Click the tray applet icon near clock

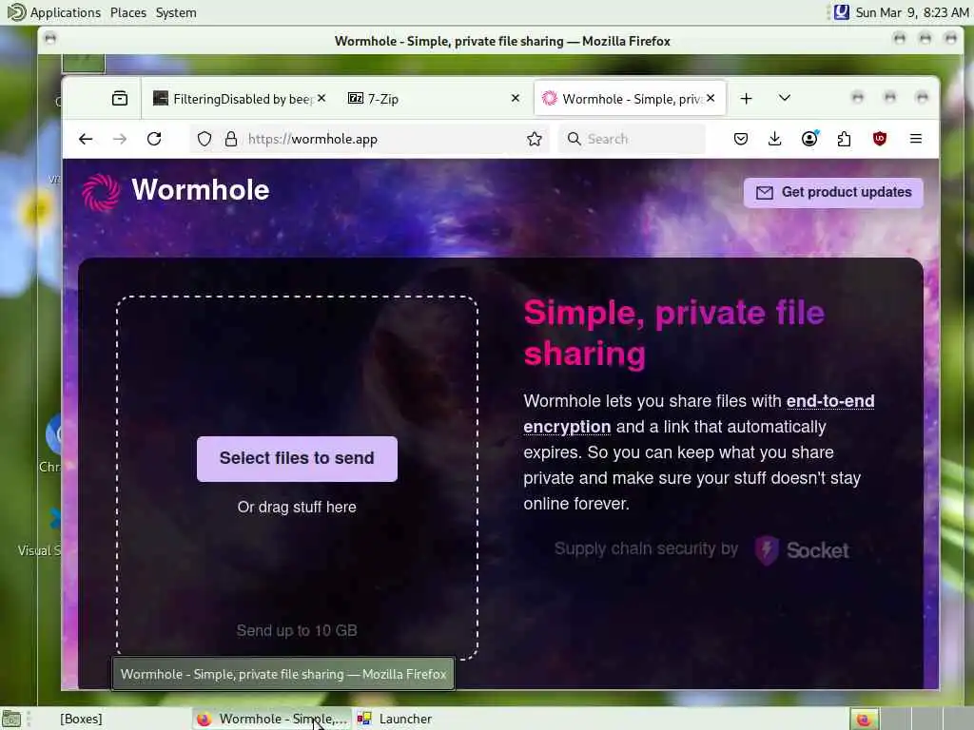842,12
